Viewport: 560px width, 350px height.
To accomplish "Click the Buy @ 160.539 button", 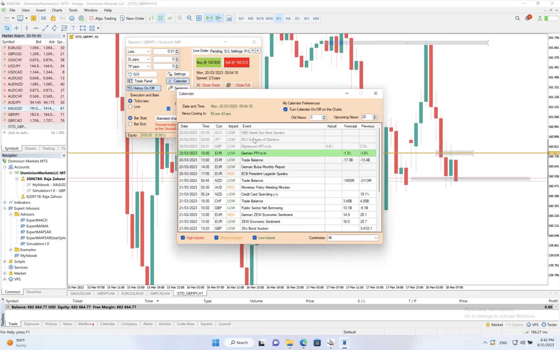I will (x=208, y=62).
